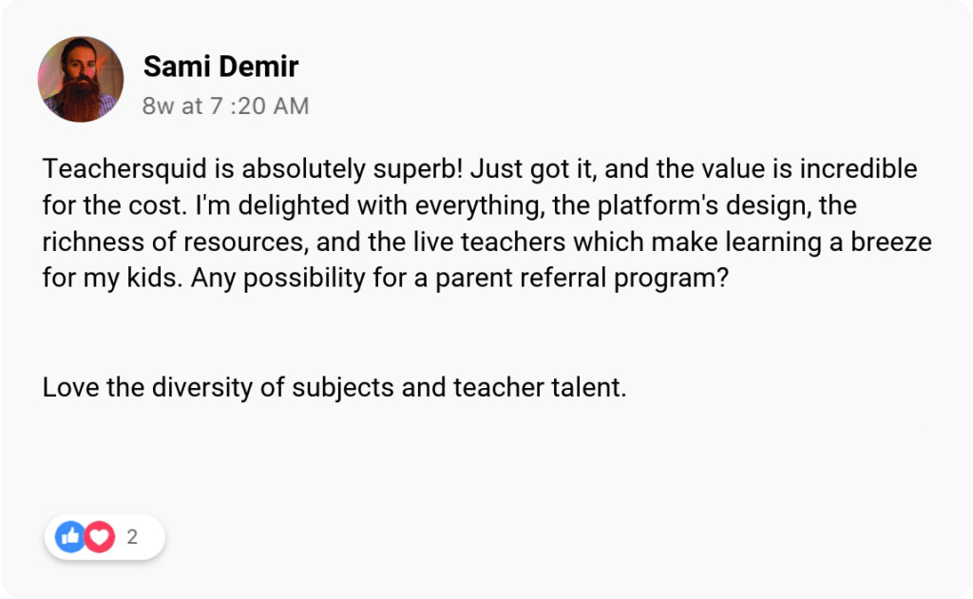973x599 pixels.
Task: Click the blue thumbs-up Like reaction icon
Action: click(70, 537)
